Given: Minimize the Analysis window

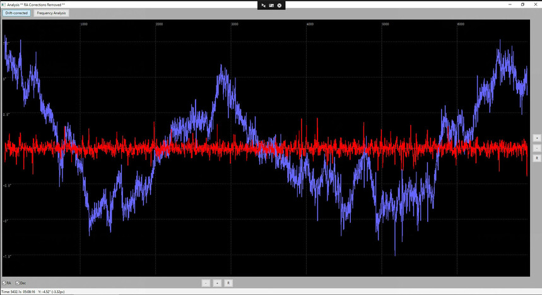Looking at the screenshot, I should (x=510, y=4).
